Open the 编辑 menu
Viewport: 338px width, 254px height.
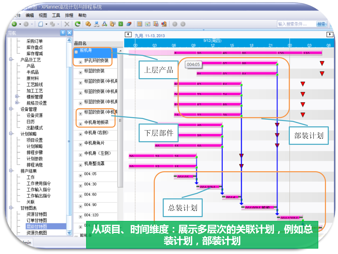click(x=30, y=15)
